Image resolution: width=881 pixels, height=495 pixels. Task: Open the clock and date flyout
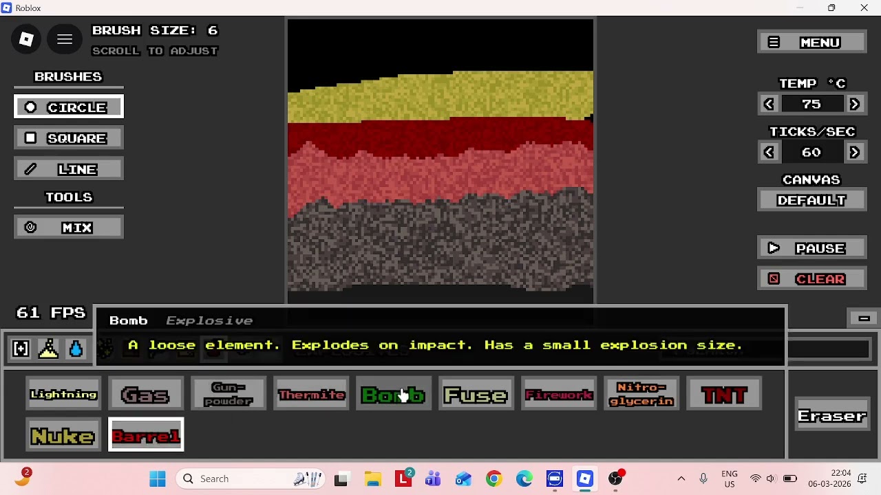tap(830, 478)
